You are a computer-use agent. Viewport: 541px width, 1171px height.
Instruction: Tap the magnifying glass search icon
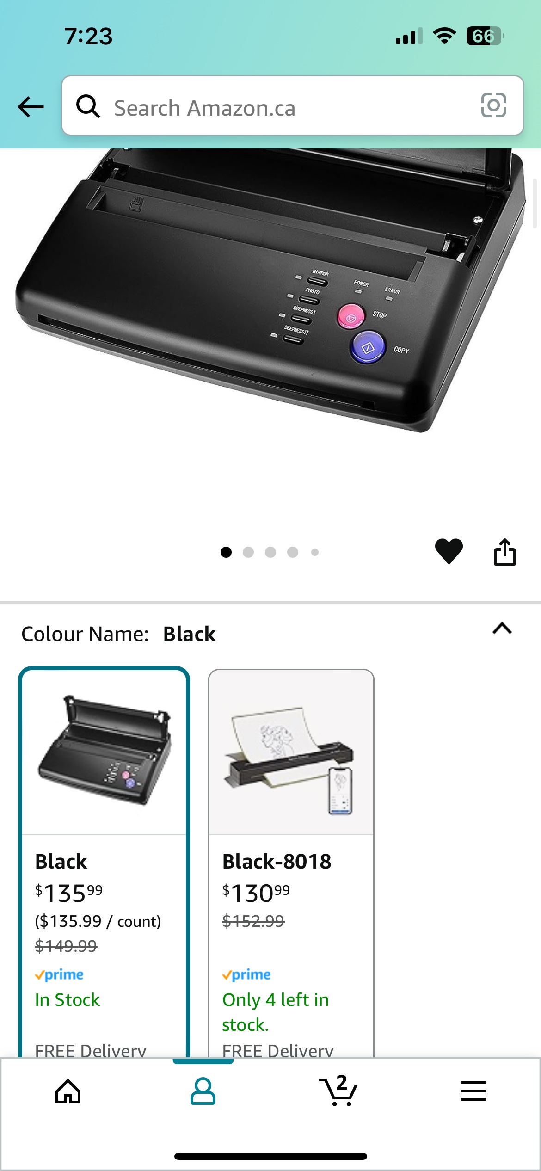(x=88, y=106)
